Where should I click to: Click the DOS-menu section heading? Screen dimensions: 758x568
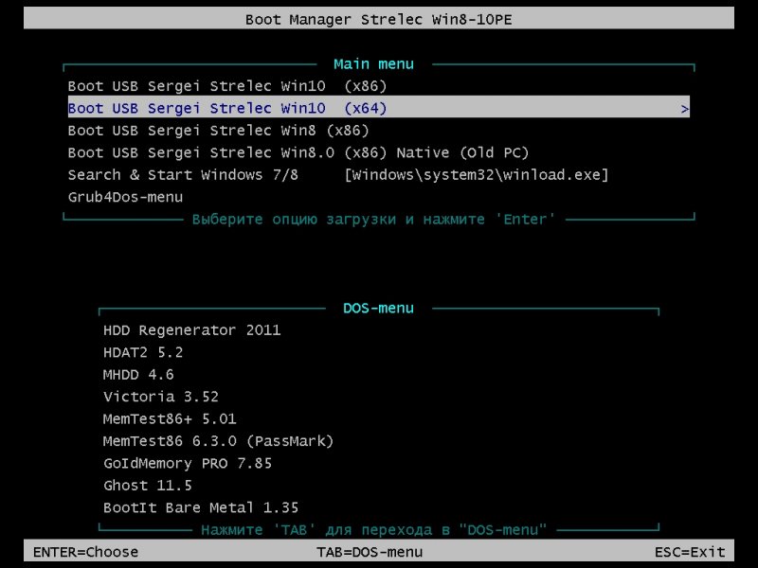tap(378, 309)
